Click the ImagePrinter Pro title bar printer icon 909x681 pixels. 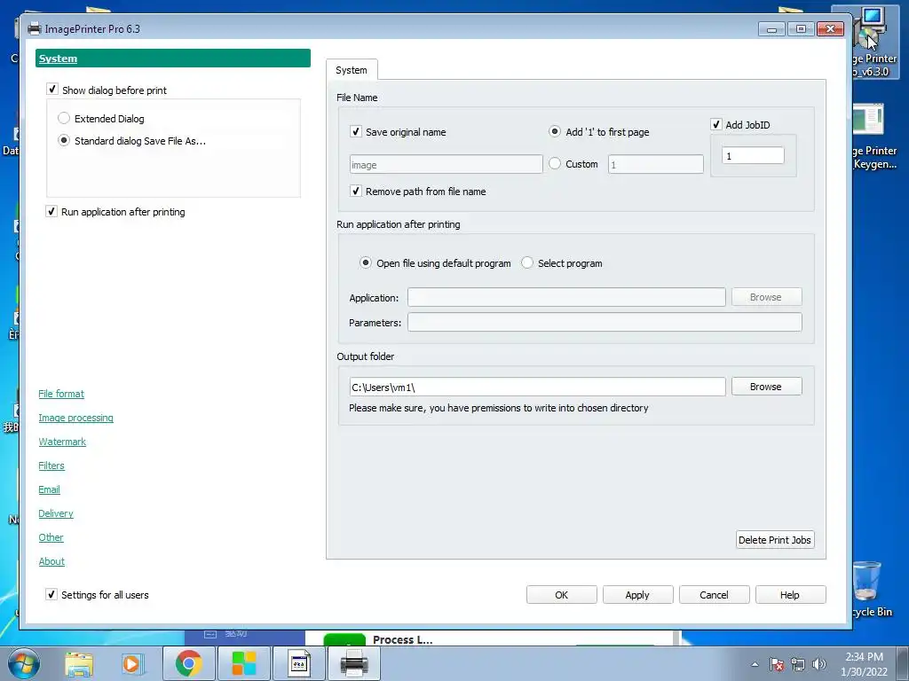35,28
